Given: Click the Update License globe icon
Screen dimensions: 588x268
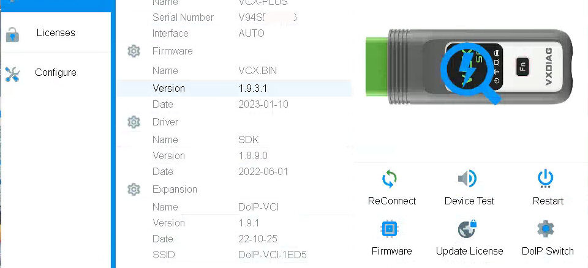Looking at the screenshot, I should tap(467, 229).
